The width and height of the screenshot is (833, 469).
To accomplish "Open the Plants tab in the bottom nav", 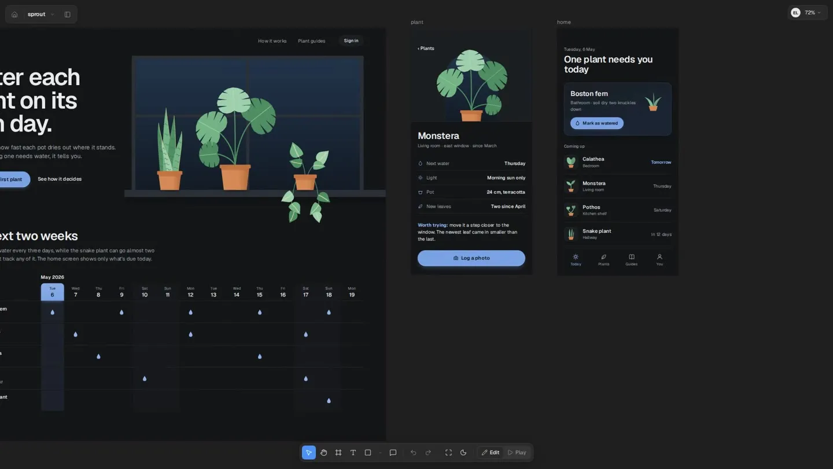I will [603, 260].
